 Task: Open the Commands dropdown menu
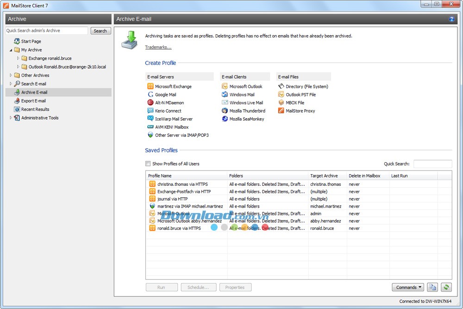pyautogui.click(x=407, y=287)
